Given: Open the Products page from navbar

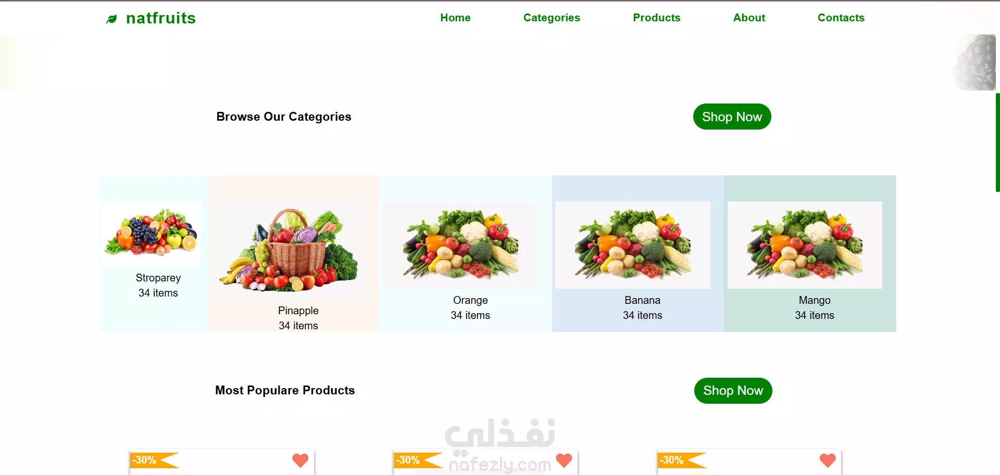Looking at the screenshot, I should pos(656,18).
